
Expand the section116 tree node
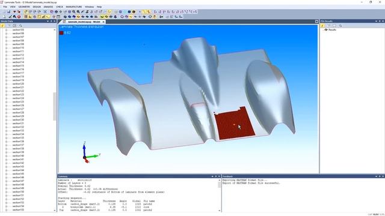click(x=6, y=70)
